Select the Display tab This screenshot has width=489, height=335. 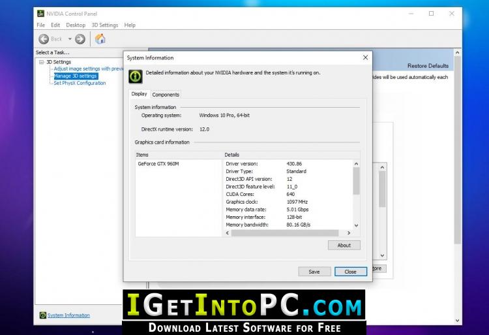click(x=140, y=94)
